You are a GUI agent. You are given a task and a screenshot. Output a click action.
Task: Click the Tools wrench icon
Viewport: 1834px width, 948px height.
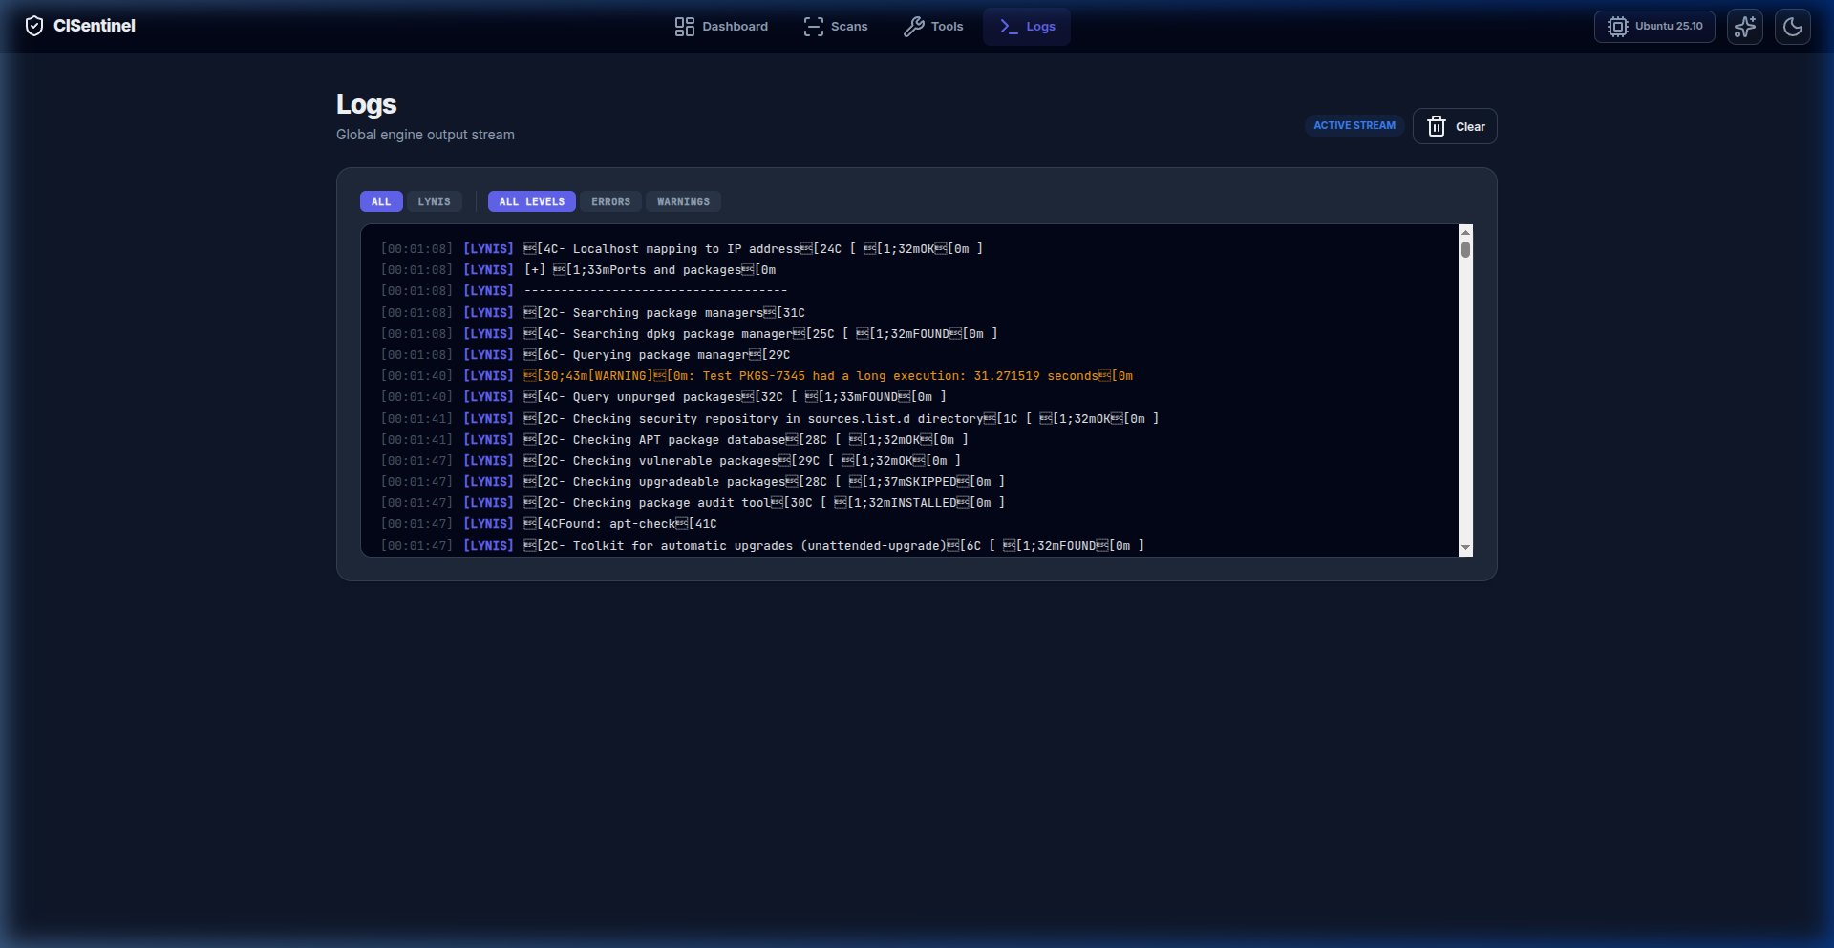[x=914, y=27]
